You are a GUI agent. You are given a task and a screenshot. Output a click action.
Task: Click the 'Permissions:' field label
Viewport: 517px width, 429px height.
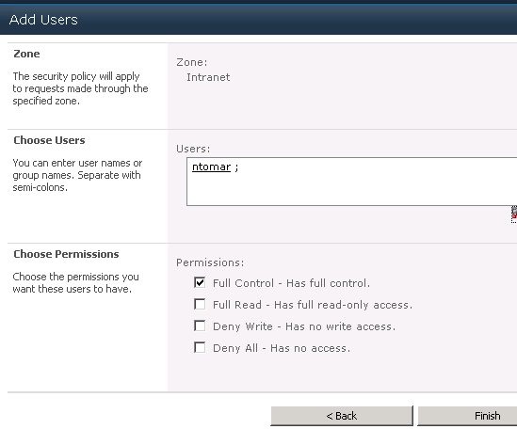point(210,262)
